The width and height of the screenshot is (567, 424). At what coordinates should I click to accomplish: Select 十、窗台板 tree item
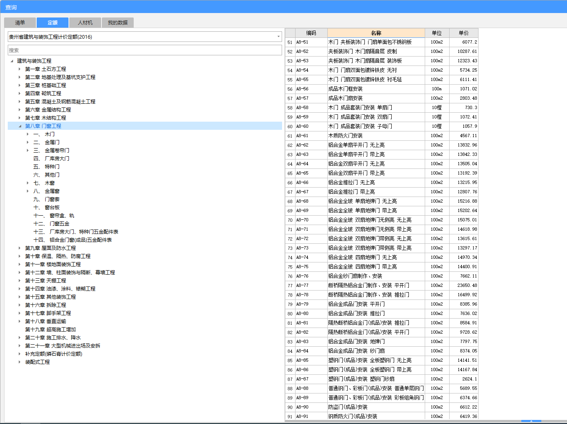(x=46, y=208)
